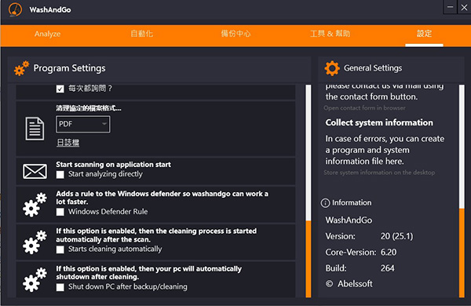Switch to the 工具 & 幫助 tab
Image resolution: width=471 pixels, height=306 pixels.
pos(330,34)
